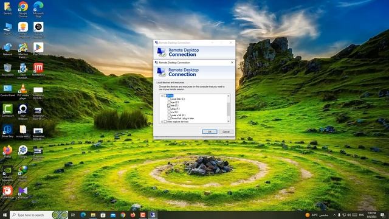
Task: Open Control Panel desktop shortcut
Action: pos(7,91)
